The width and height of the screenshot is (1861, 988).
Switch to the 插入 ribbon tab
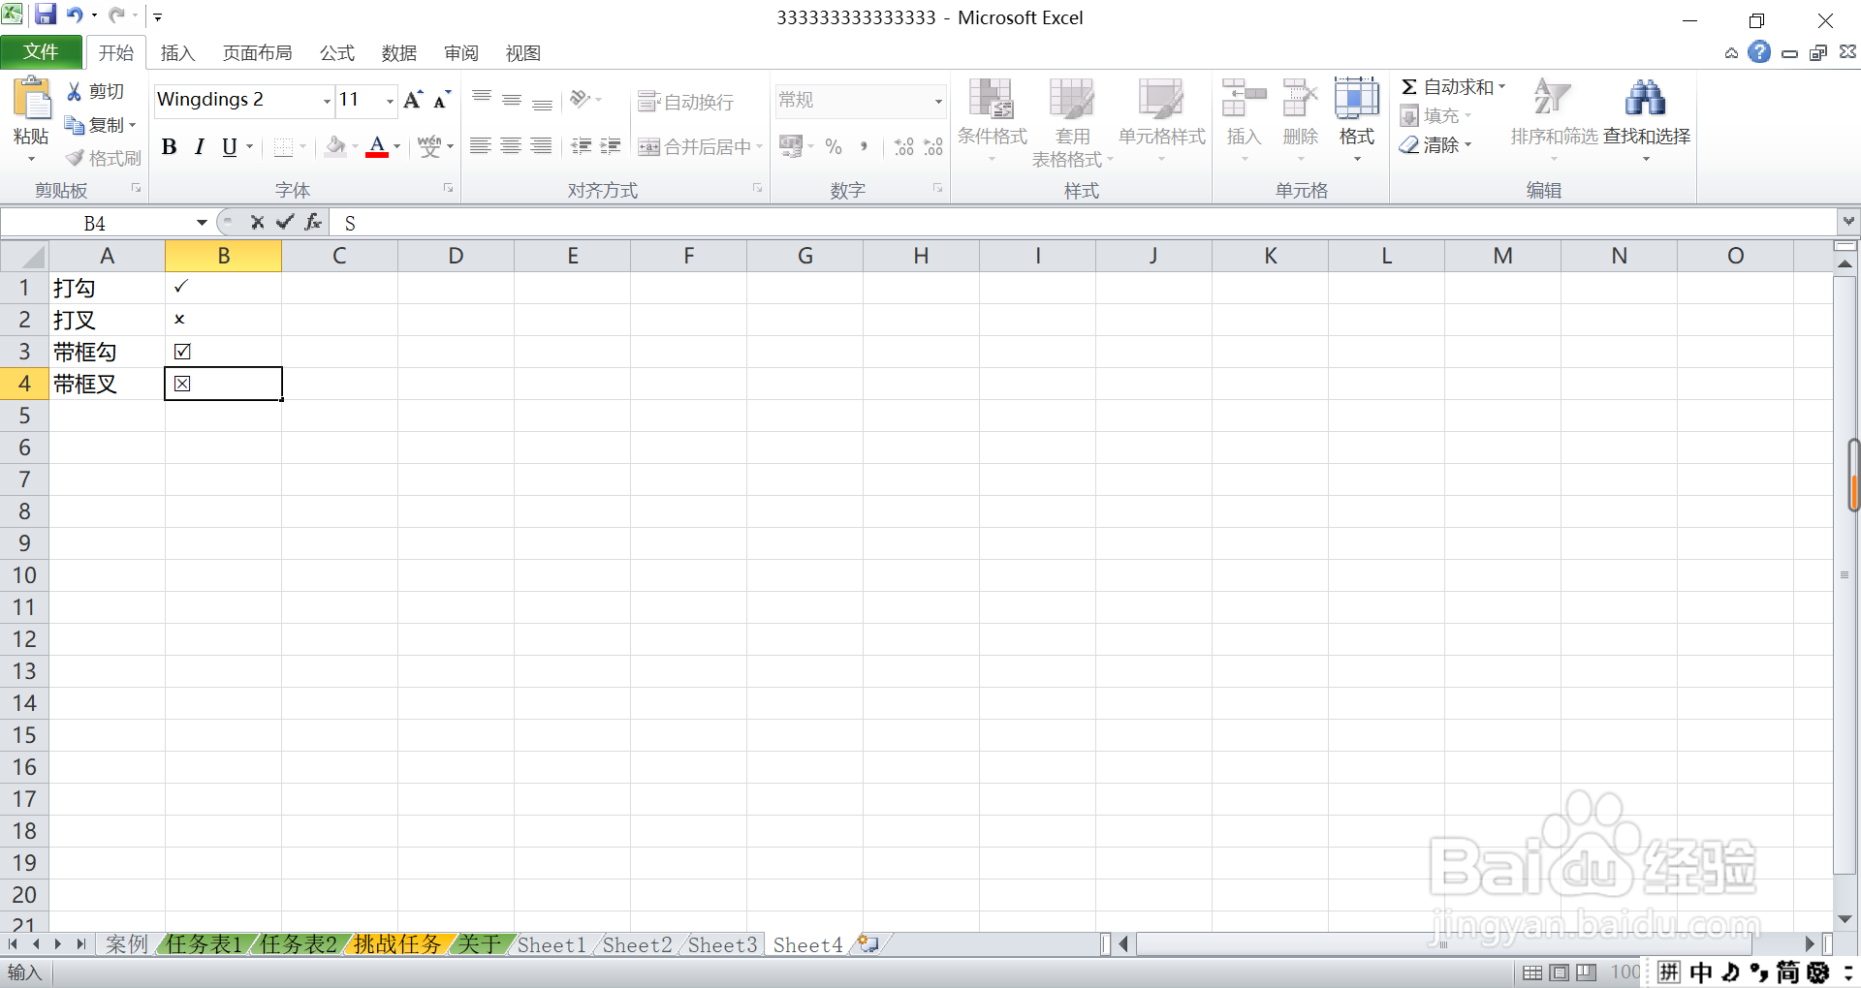[177, 53]
